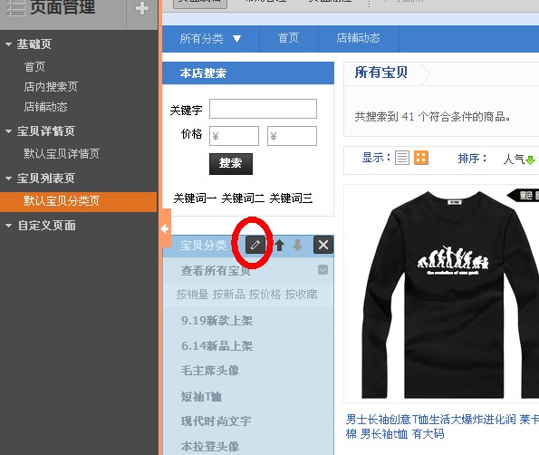539x455 pixels.
Task: Click the 关键词三 link
Action: click(x=291, y=198)
